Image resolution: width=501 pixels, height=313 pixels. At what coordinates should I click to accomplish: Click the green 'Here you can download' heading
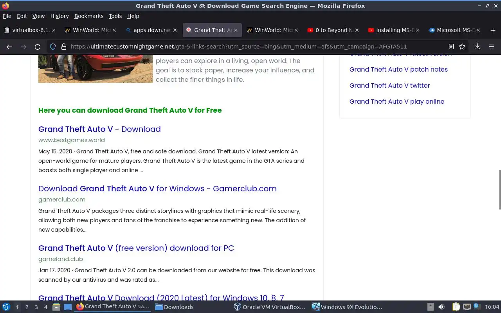pos(130,110)
